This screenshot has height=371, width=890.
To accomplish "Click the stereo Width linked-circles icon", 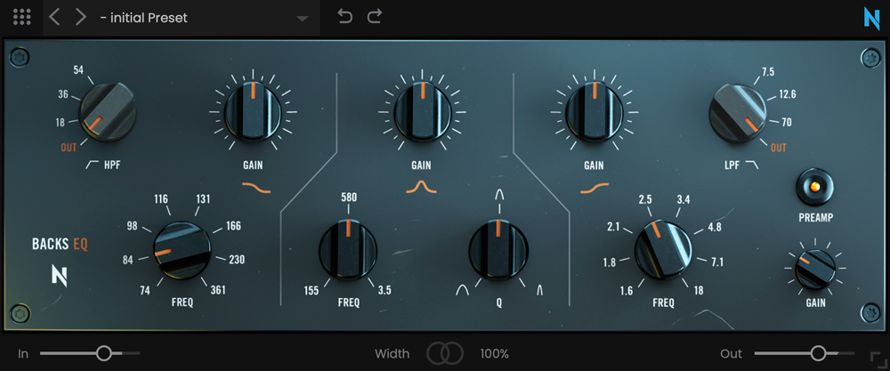I will point(445,353).
